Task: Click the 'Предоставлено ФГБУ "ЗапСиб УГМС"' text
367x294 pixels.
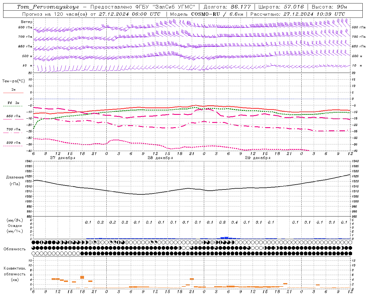Action: click(x=142, y=7)
